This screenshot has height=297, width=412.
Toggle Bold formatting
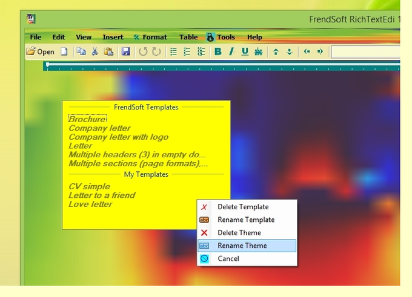coord(218,51)
